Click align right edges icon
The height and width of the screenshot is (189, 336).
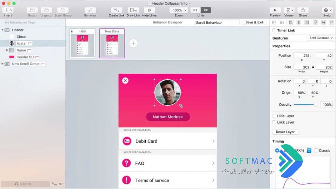tap(307, 22)
